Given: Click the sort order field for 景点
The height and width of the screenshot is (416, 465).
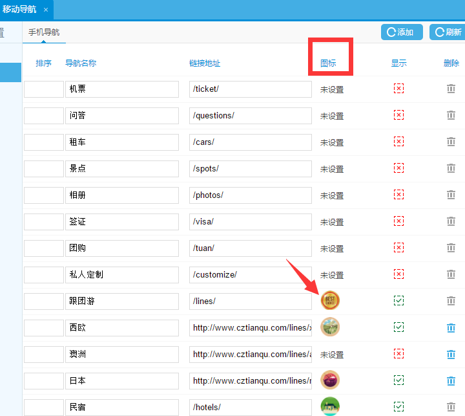Looking at the screenshot, I should [x=43, y=169].
